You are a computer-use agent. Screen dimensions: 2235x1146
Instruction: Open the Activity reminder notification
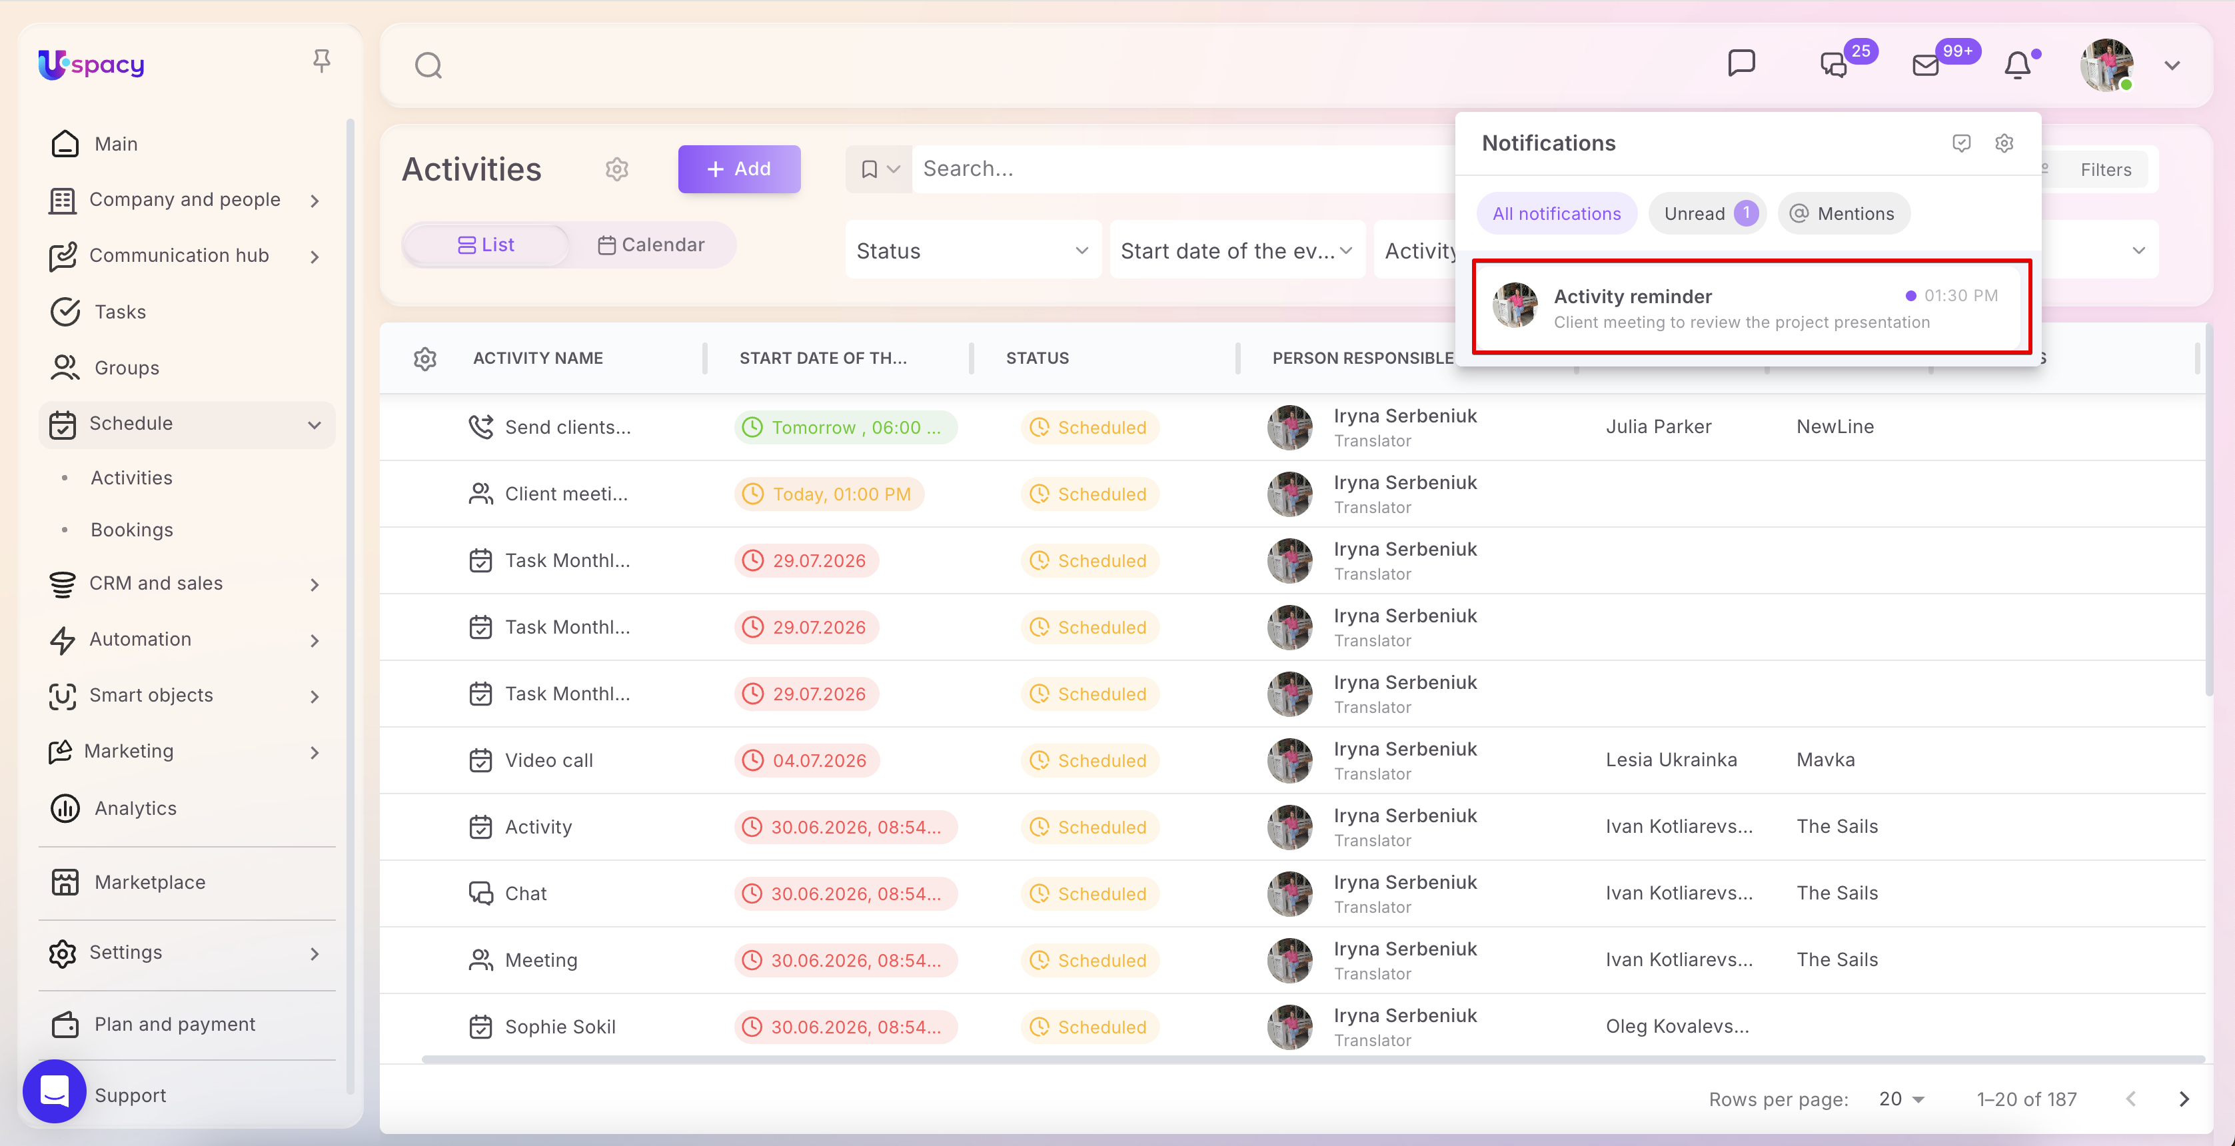click(1752, 307)
